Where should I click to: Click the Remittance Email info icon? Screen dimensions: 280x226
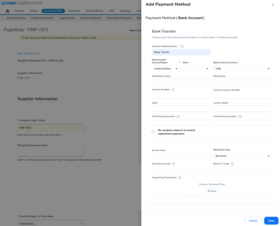[x=174, y=164]
